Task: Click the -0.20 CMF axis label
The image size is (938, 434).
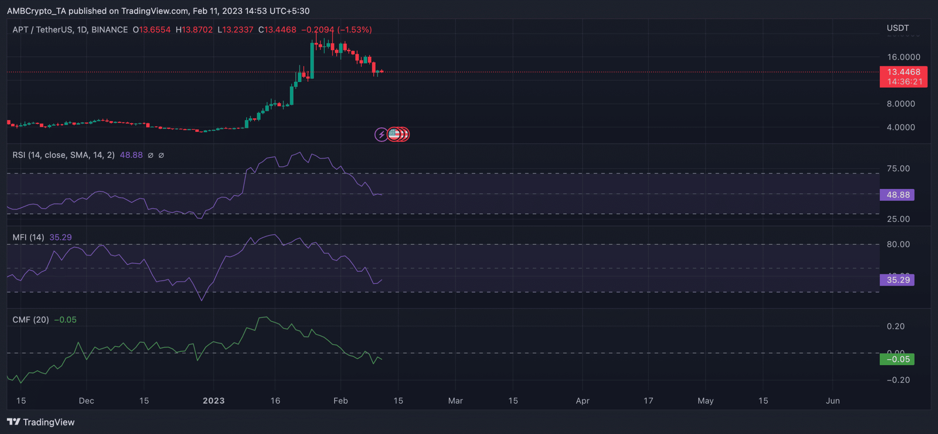Action: tap(898, 380)
